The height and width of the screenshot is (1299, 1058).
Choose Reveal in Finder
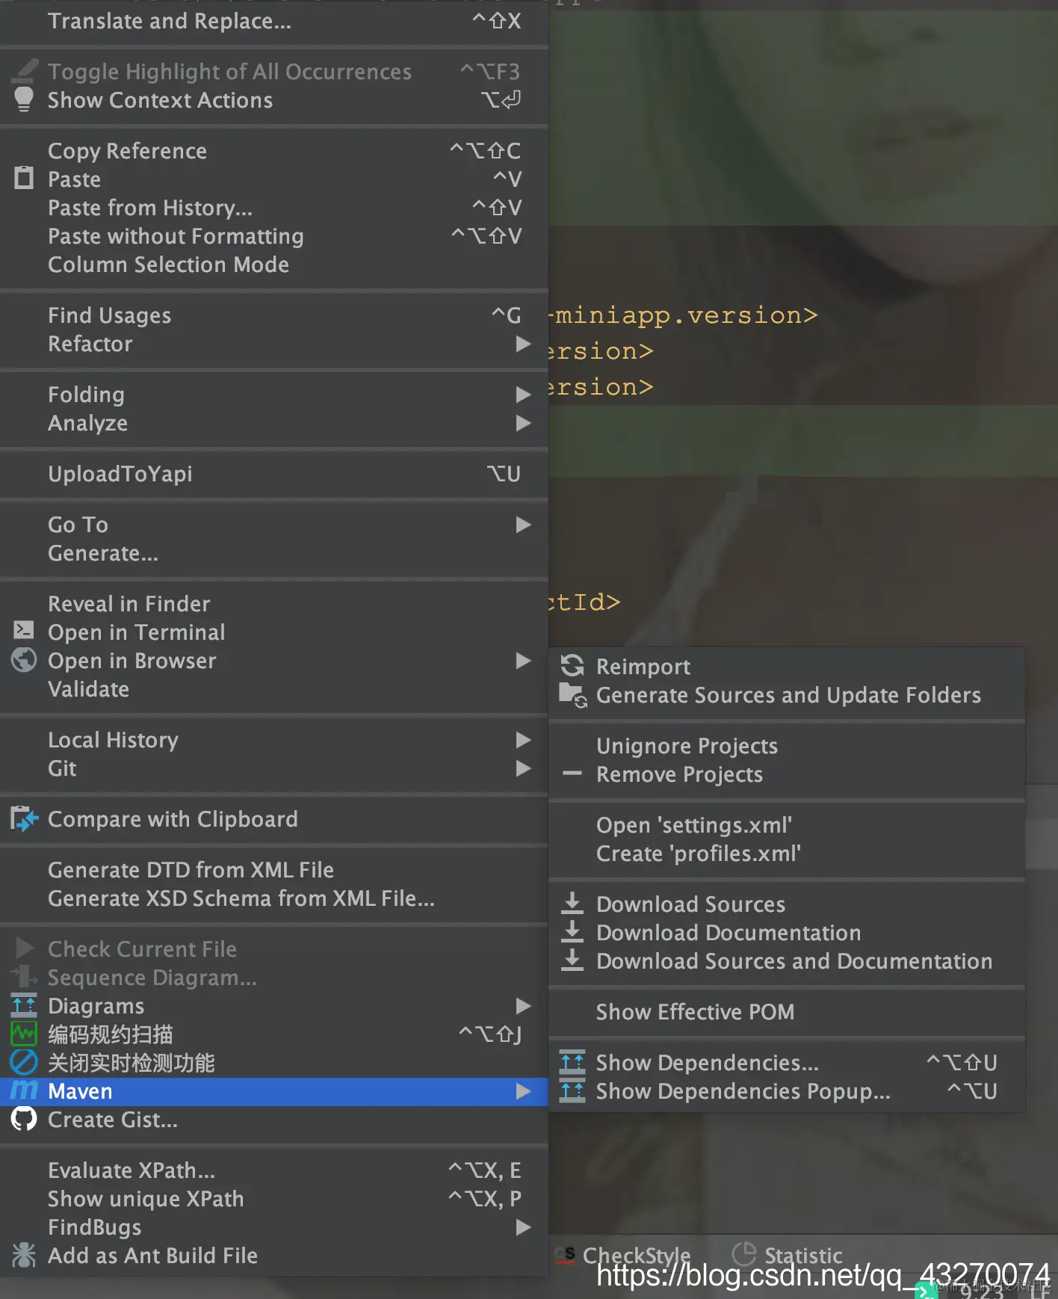point(274,604)
